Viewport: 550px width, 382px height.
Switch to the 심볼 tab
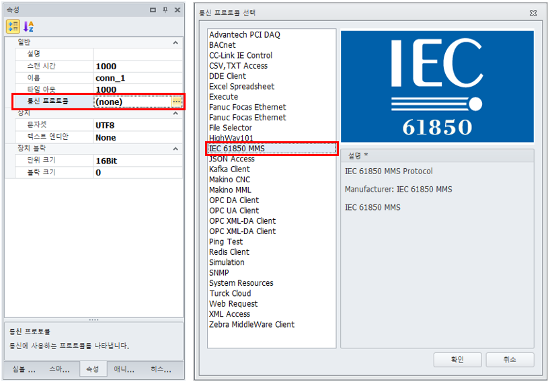pos(23,369)
